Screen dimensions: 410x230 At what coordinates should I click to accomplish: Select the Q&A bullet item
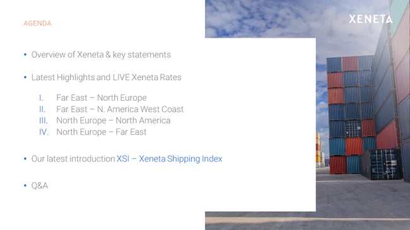coord(40,186)
